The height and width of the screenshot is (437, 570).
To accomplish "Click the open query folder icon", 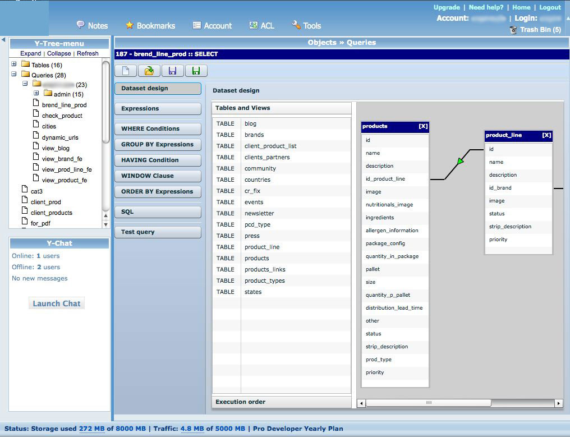I will [149, 71].
